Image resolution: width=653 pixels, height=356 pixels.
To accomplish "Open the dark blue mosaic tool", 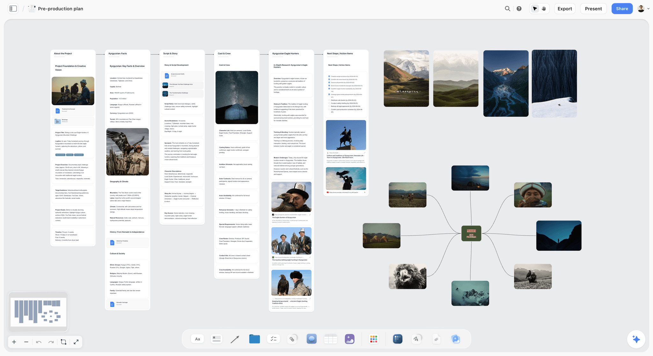I will (x=398, y=339).
